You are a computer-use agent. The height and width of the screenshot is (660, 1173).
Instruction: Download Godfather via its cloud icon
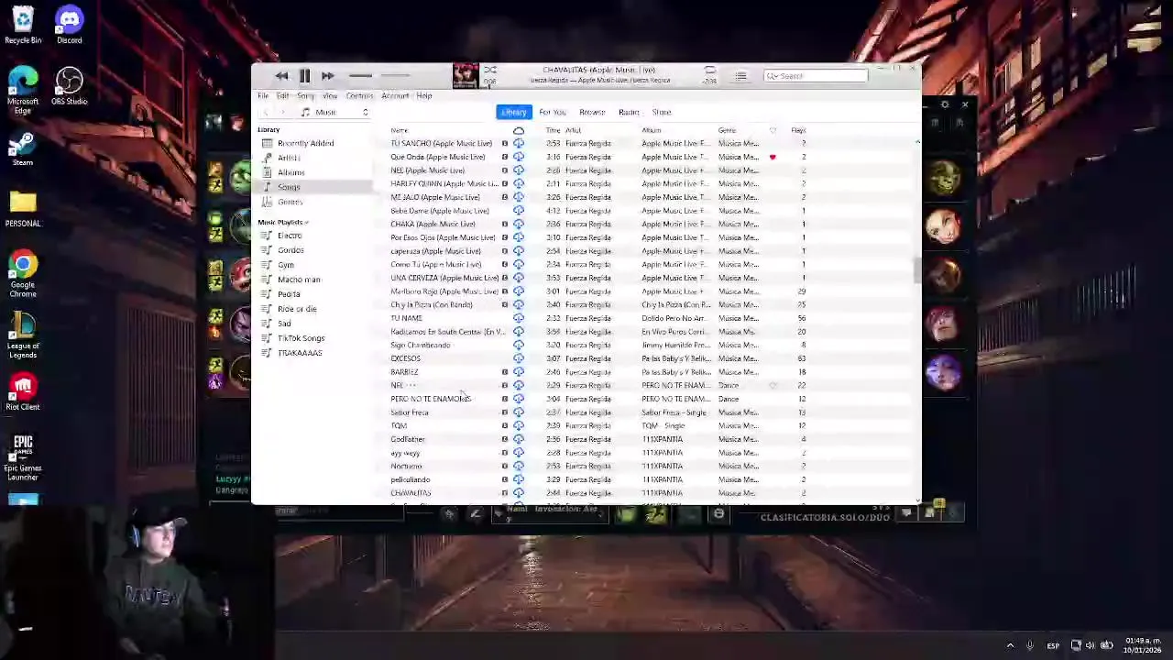point(519,439)
